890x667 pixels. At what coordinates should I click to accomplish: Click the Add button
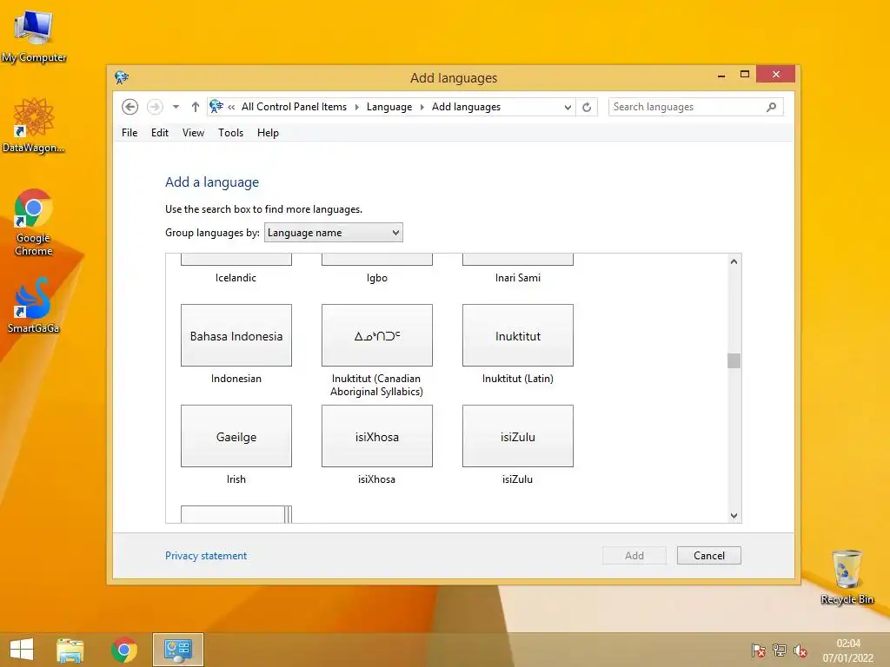coord(634,556)
